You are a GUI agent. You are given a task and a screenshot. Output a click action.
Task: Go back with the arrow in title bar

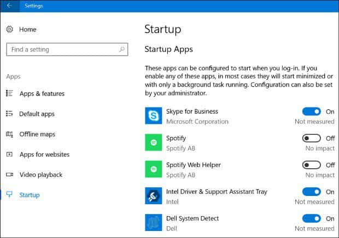(9, 5)
